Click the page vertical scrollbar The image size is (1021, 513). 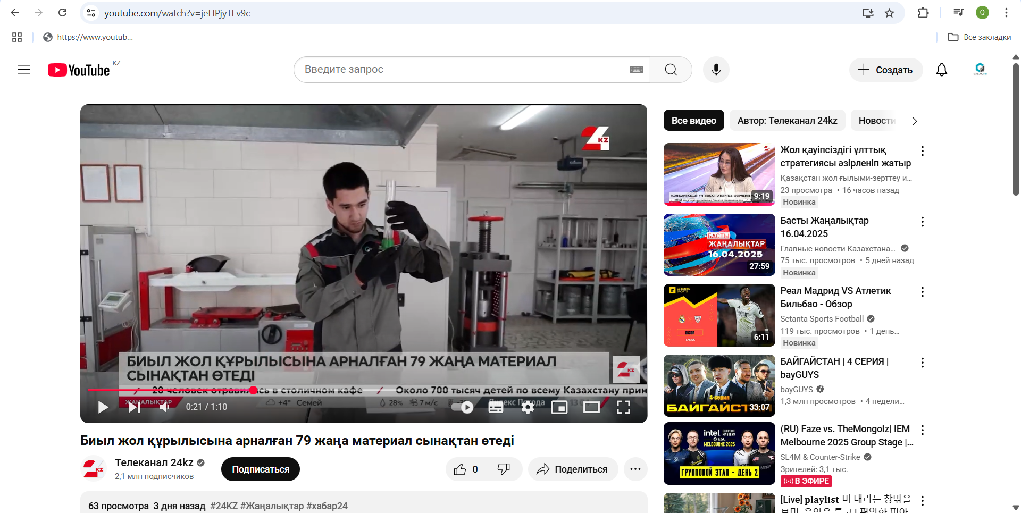(x=1016, y=130)
